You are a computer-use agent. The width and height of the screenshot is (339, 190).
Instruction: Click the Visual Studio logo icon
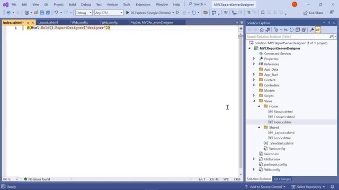coord(6,5)
